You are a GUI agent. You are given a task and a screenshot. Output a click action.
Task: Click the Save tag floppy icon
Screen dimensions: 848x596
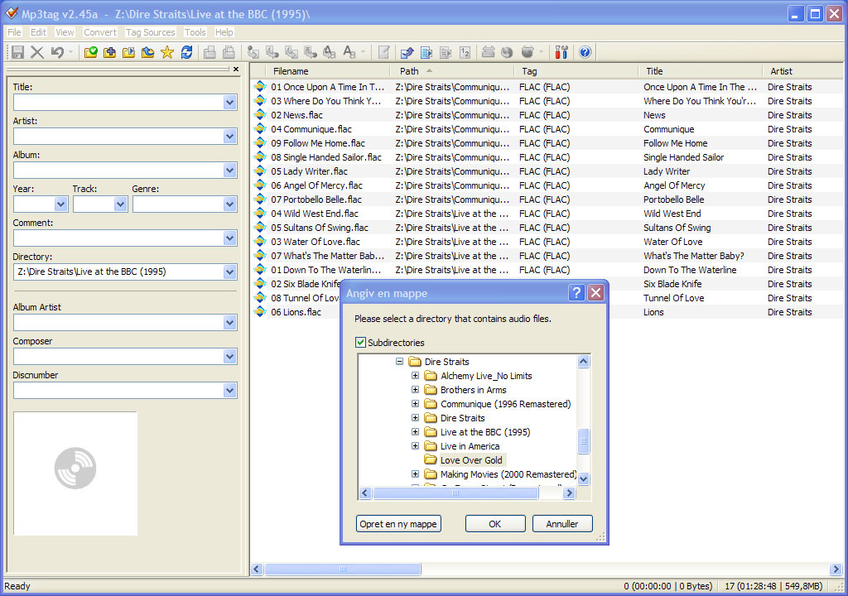(x=18, y=52)
